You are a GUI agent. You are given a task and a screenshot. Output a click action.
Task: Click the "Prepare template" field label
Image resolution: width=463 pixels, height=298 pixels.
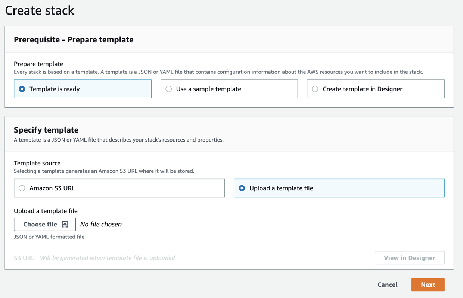[38, 64]
